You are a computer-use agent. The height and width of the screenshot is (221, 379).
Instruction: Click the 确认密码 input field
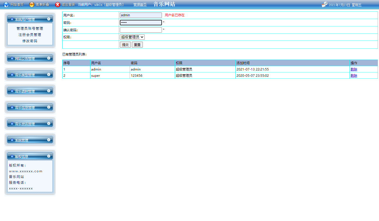[141, 30]
